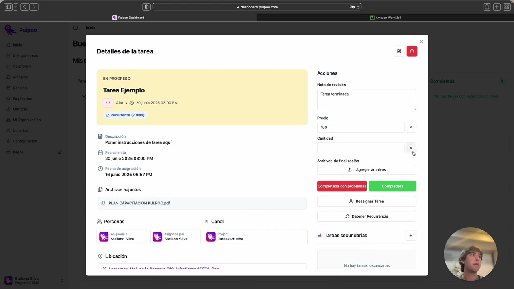Viewport: 514px width, 289px height.
Task: Close the task details dialog
Action: (421, 41)
